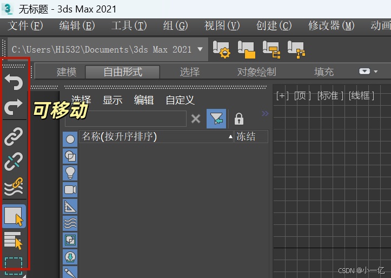
Task: Open the Select by Name tool
Action: click(x=14, y=240)
